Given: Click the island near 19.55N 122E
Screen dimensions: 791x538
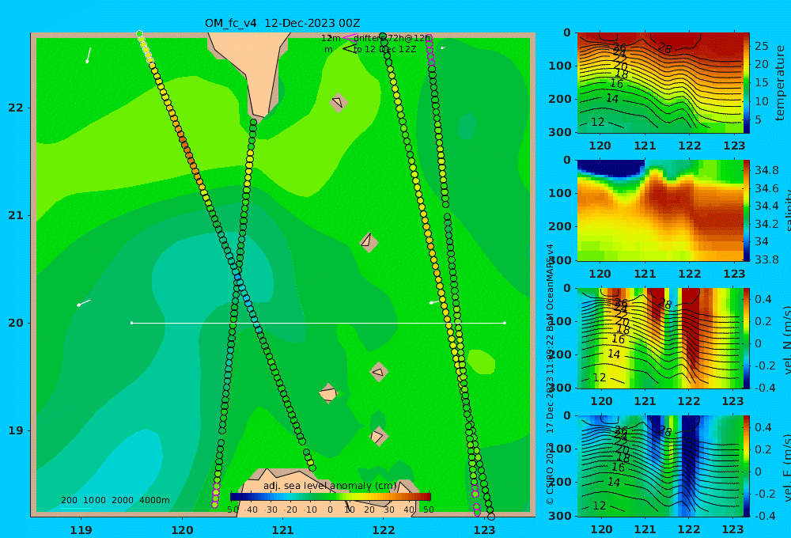Looking at the screenshot, I should click(x=378, y=373).
